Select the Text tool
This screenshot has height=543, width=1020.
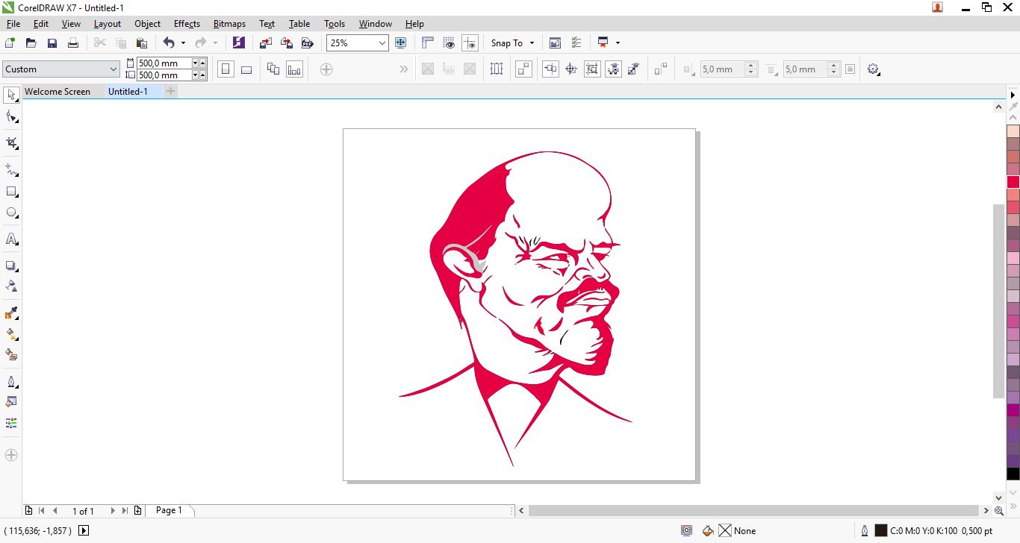pyautogui.click(x=11, y=239)
